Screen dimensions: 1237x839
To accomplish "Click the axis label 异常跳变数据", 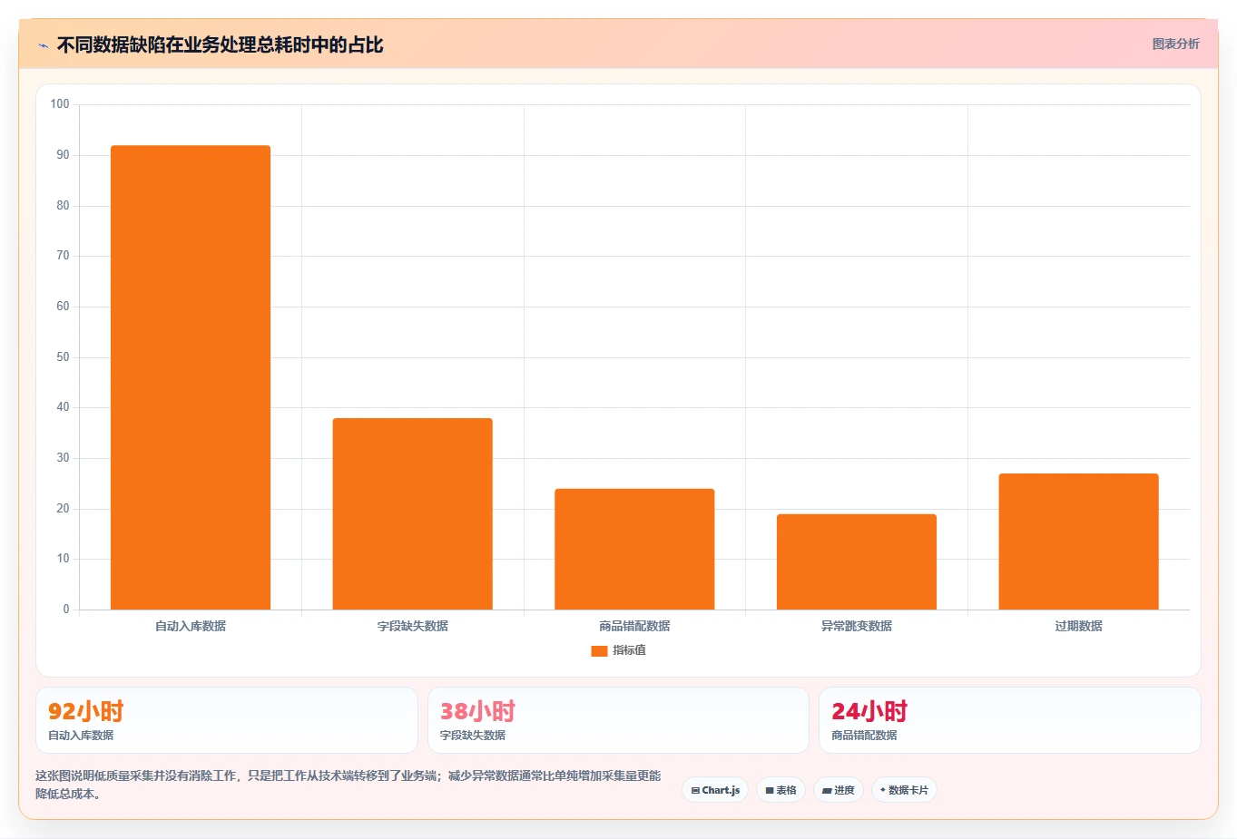I will (x=857, y=626).
